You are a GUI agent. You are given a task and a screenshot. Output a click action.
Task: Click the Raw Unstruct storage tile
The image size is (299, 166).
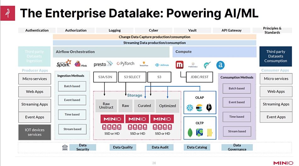[106, 106]
